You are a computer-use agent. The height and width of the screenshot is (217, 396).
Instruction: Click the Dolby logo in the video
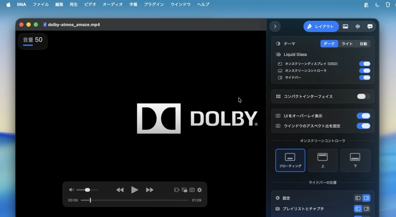[x=197, y=118]
